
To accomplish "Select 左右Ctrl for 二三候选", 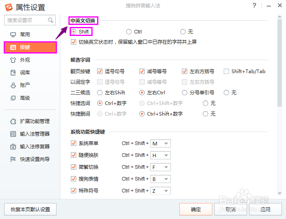I will pos(142,93).
